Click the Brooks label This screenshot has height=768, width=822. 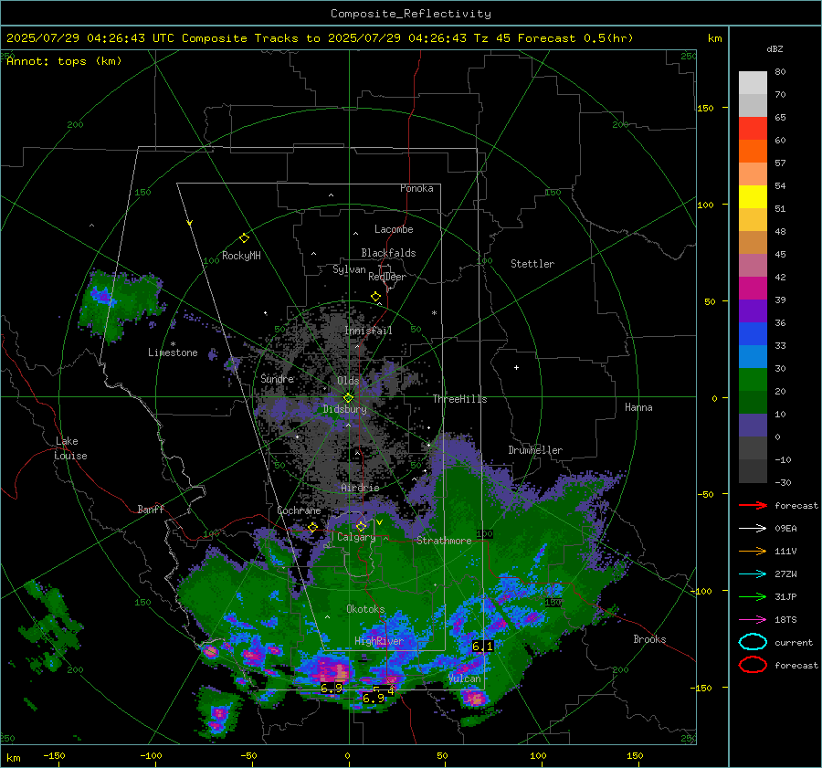[x=649, y=639]
